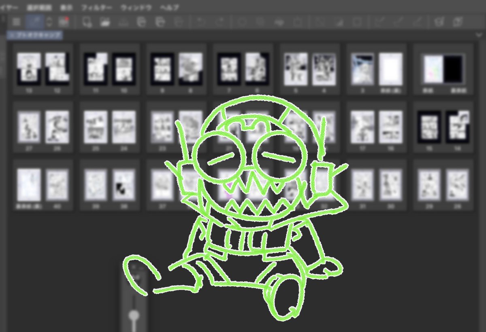Select the highlighted page management tab
This screenshot has height=332, width=486.
point(35,35)
